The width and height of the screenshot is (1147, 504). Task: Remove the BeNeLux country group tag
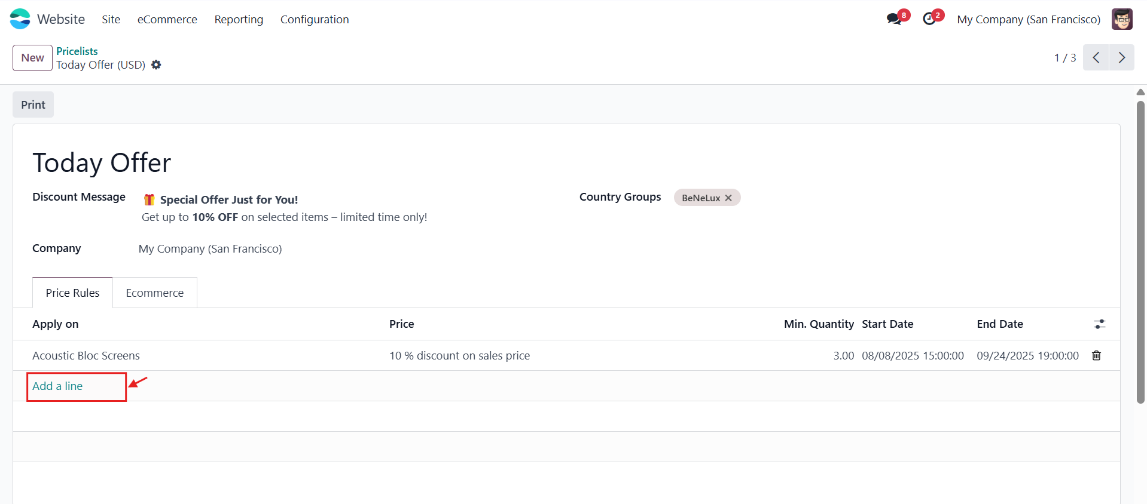pos(728,198)
